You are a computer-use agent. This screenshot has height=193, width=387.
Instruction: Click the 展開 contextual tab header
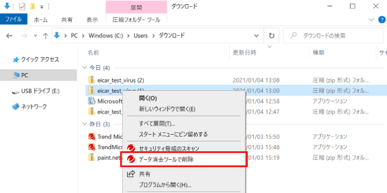coord(136,8)
